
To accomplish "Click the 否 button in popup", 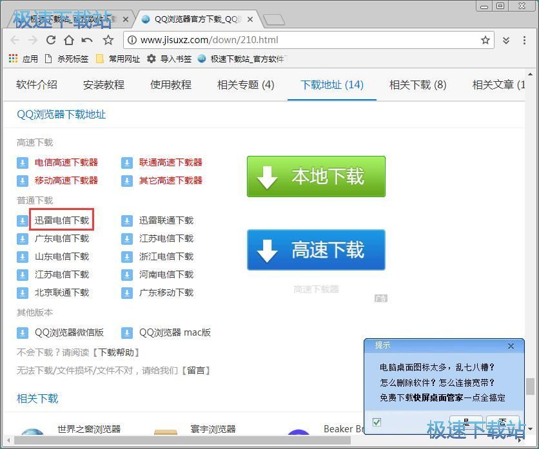I will coord(503,423).
